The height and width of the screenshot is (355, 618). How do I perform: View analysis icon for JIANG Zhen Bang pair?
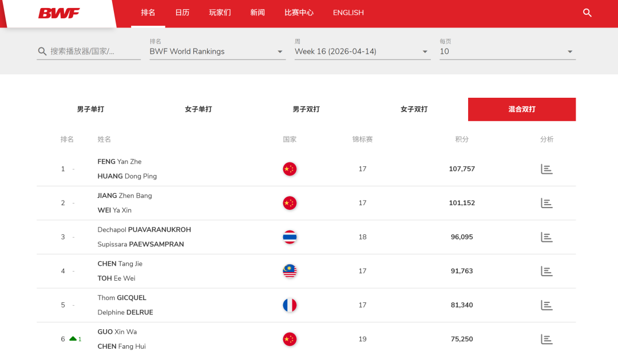coord(546,203)
